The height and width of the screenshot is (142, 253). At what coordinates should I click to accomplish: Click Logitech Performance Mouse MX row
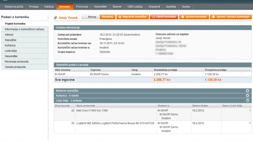(153, 127)
